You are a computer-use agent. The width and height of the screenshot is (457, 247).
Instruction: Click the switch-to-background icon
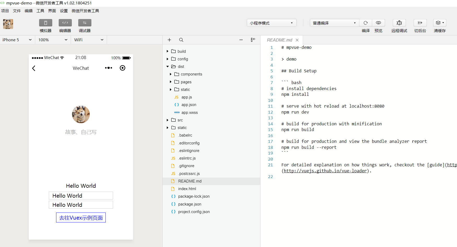(x=420, y=23)
